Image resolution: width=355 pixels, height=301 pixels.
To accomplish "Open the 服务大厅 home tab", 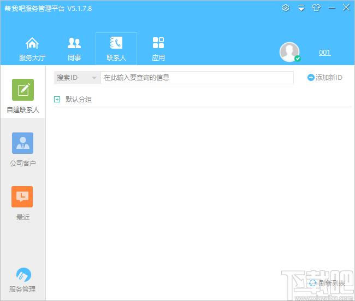I will coord(32,49).
